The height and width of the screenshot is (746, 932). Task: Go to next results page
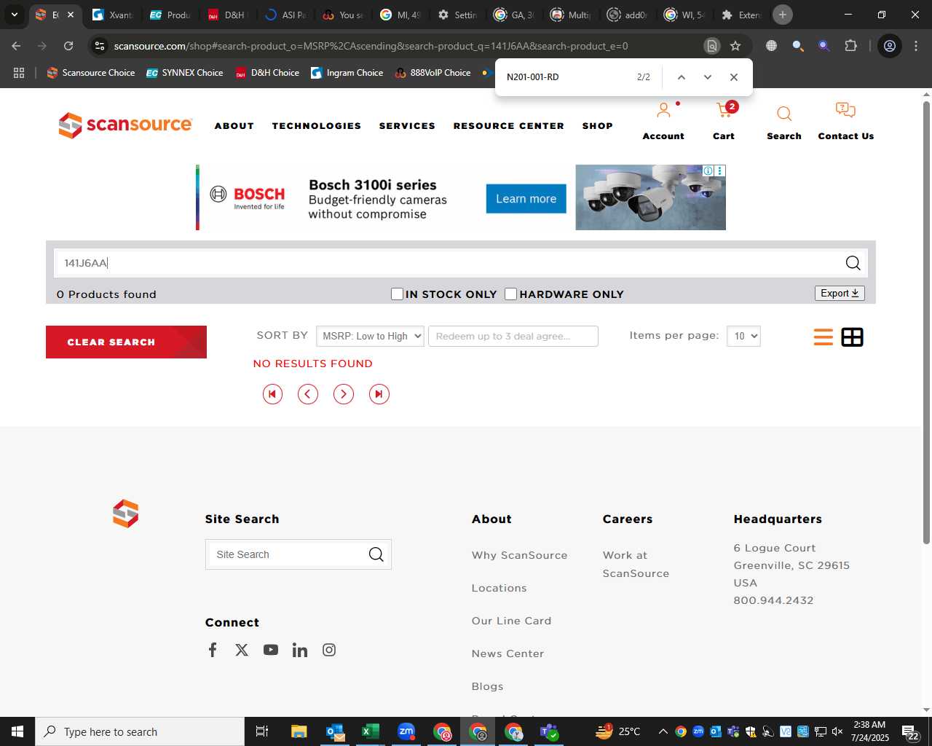point(344,394)
